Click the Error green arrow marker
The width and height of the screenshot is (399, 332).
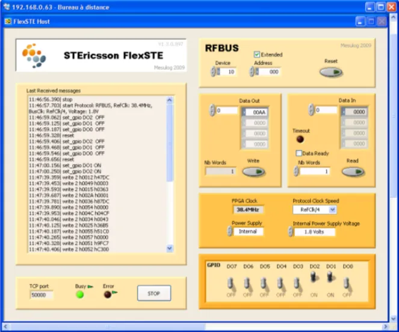tap(115, 292)
